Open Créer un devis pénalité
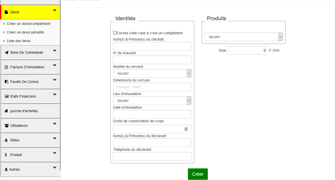 click(25, 32)
